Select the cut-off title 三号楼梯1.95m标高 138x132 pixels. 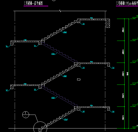(127, 4)
